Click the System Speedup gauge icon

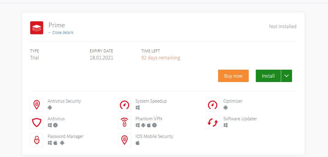coord(124,105)
